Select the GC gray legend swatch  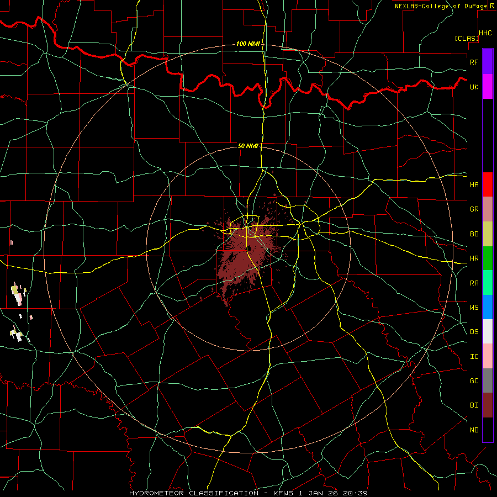pyautogui.click(x=488, y=380)
